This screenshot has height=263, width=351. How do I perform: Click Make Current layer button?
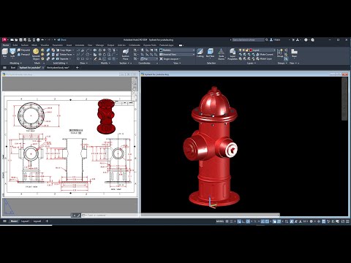pos(265,55)
